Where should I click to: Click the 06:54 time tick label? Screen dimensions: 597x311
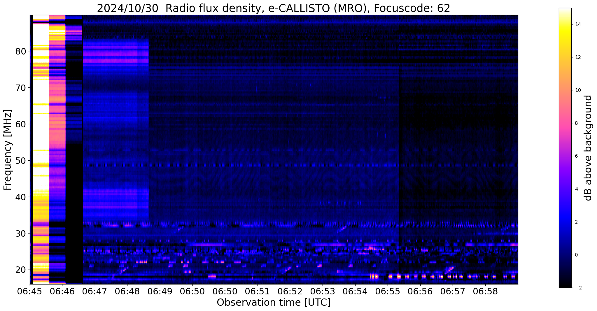tap(355, 291)
